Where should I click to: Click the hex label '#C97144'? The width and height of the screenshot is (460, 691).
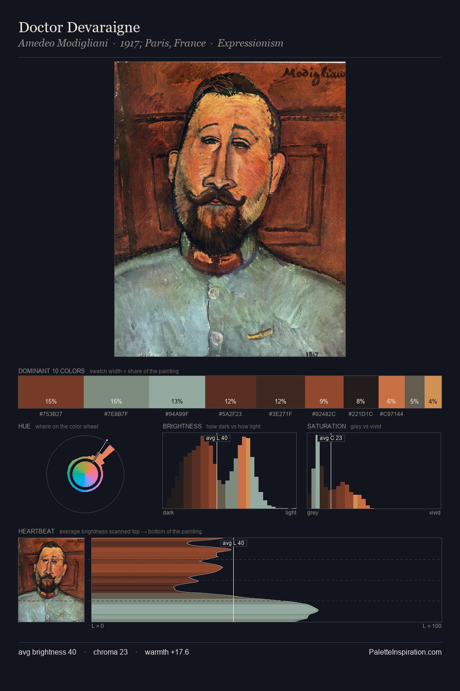[x=391, y=414]
